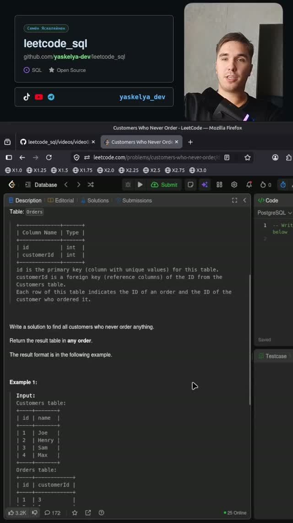The height and width of the screenshot is (523, 293).
Task: Open the layout grid icon
Action: coord(219,185)
